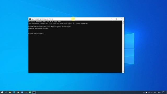The height and width of the screenshot is (94, 167).
Task: Show hidden system tray icons
Action: (144, 92)
